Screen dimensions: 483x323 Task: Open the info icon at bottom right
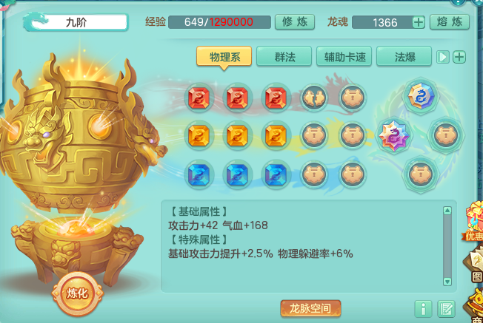[423, 308]
